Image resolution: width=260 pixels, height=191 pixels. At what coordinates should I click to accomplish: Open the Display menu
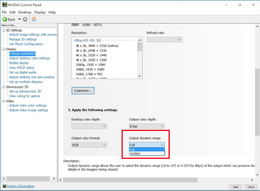pyautogui.click(x=40, y=12)
